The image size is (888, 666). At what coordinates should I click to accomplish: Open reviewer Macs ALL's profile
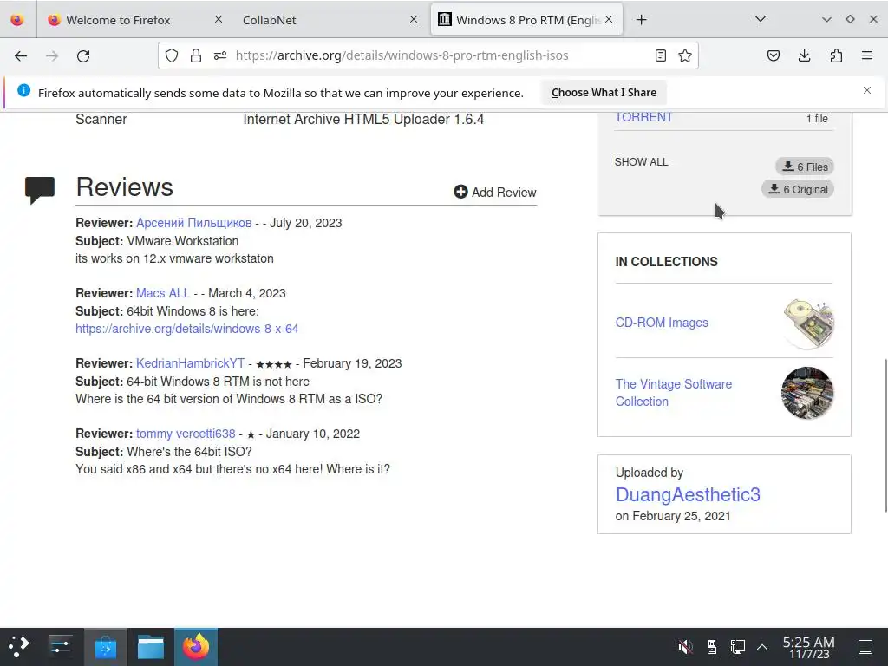pos(163,293)
